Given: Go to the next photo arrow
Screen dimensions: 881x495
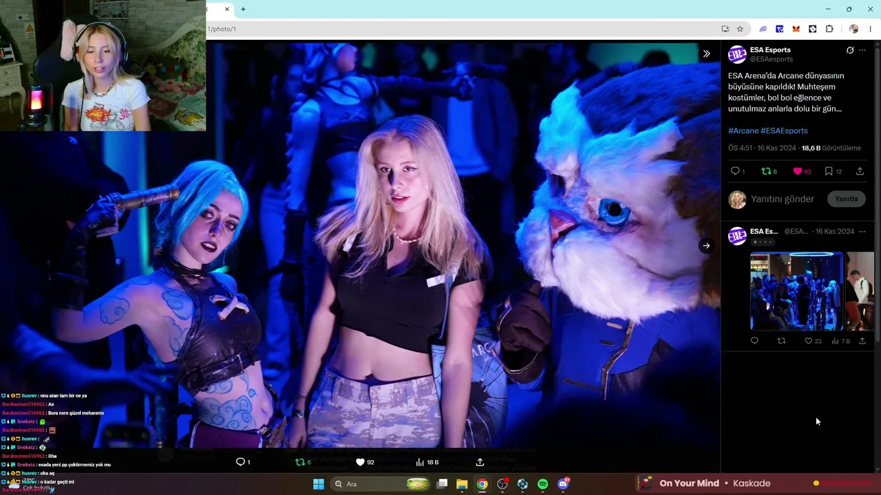Looking at the screenshot, I should tap(706, 245).
